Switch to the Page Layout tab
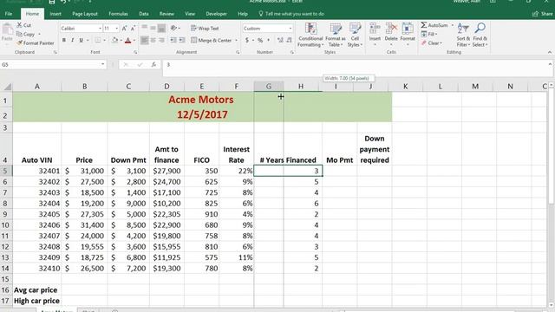The width and height of the screenshot is (555, 312). (85, 14)
